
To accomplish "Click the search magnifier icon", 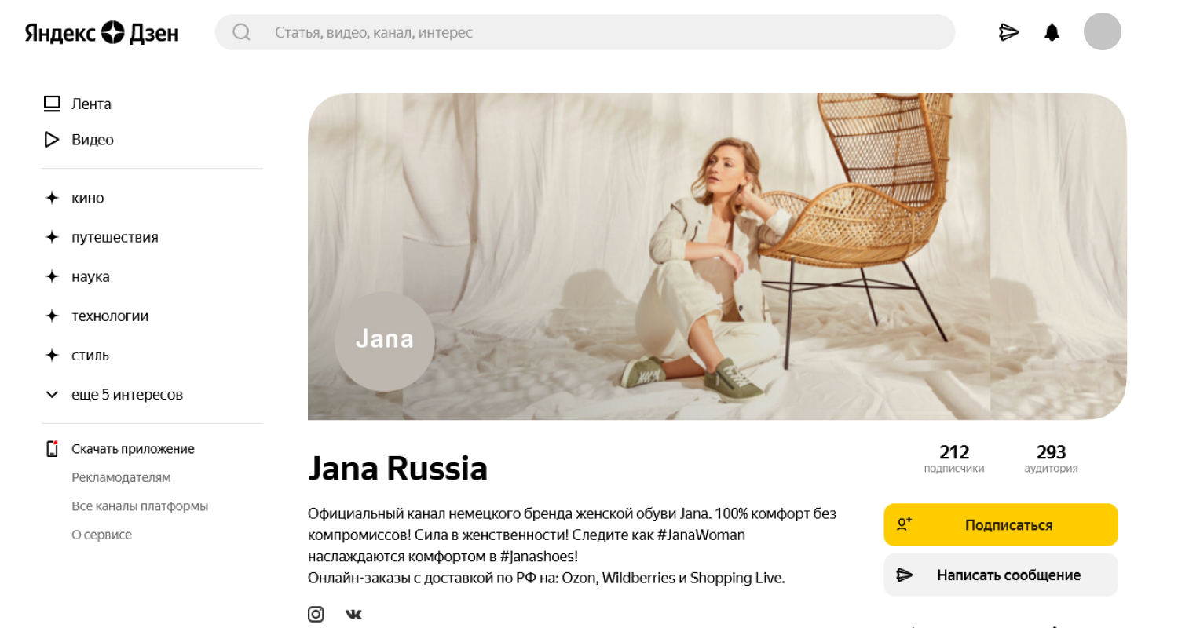I will [241, 32].
